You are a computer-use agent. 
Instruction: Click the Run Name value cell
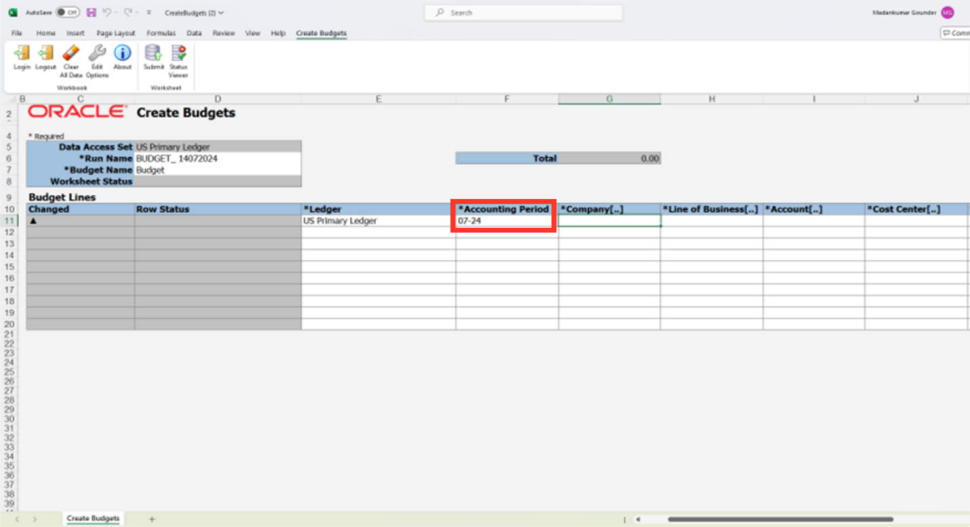point(217,159)
